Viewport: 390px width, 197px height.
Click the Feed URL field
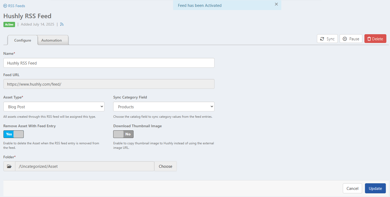[x=109, y=84]
